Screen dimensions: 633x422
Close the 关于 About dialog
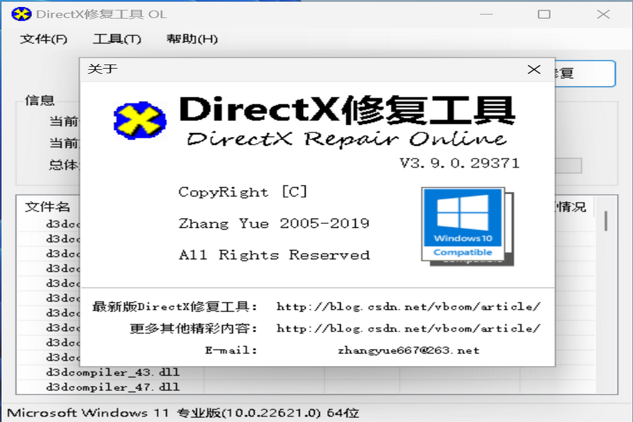pos(534,69)
